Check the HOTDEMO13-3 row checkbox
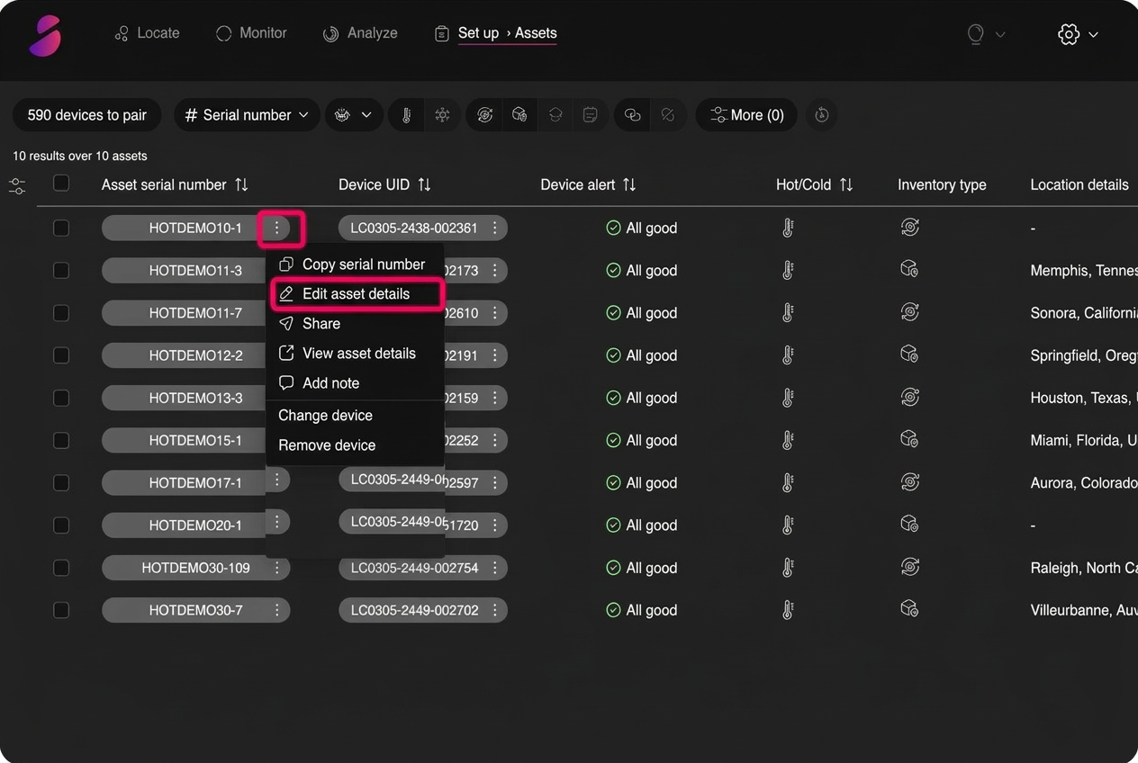The height and width of the screenshot is (763, 1138). [x=61, y=398]
